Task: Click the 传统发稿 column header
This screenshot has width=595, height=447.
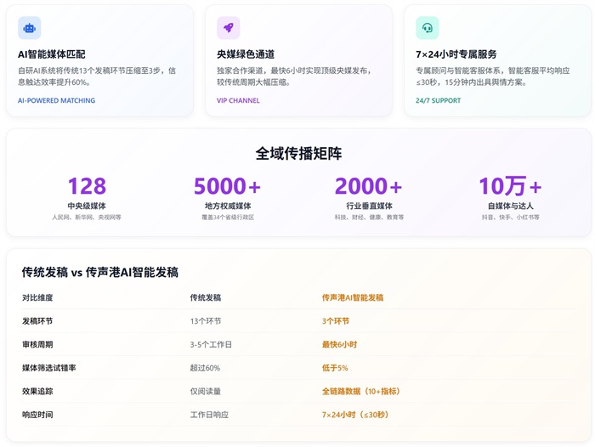Action: click(x=205, y=297)
